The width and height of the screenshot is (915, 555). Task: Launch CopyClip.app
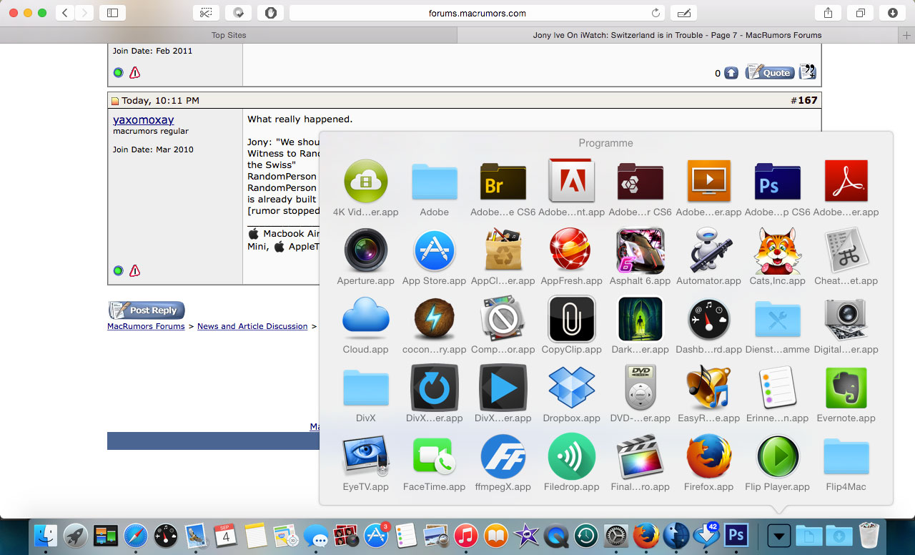click(x=572, y=318)
